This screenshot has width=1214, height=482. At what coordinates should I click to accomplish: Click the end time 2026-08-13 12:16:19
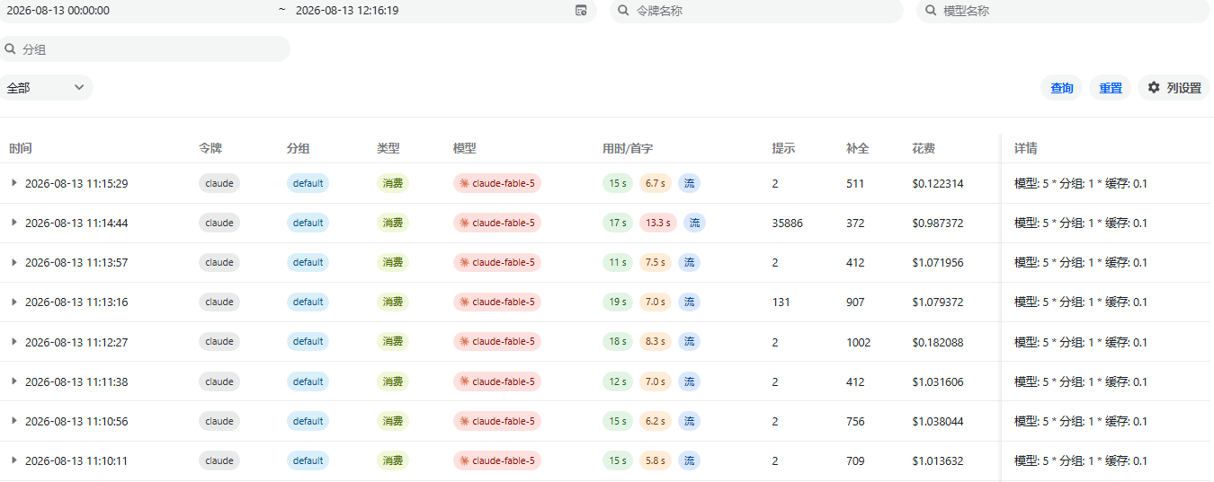point(347,11)
